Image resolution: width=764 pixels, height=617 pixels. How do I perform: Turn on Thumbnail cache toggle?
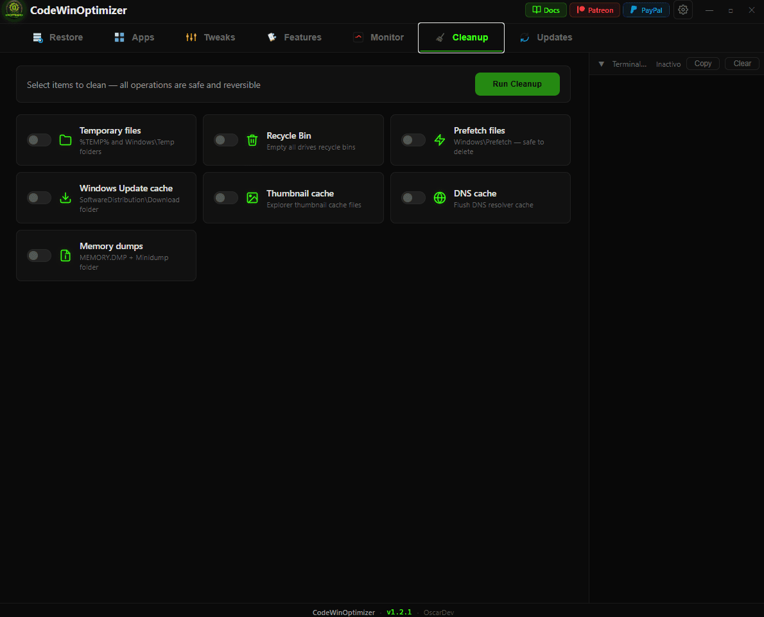[x=226, y=198]
